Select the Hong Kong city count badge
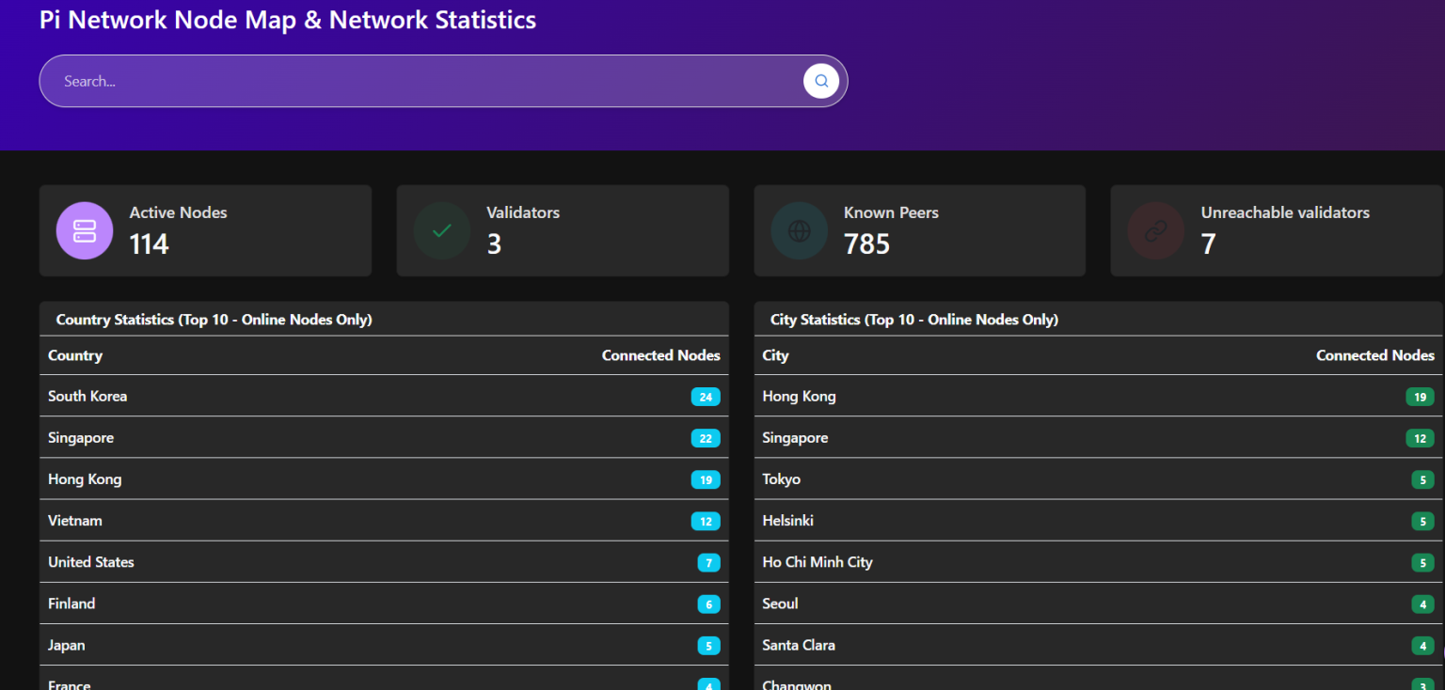Screen dimensions: 1445x690 click(1420, 397)
